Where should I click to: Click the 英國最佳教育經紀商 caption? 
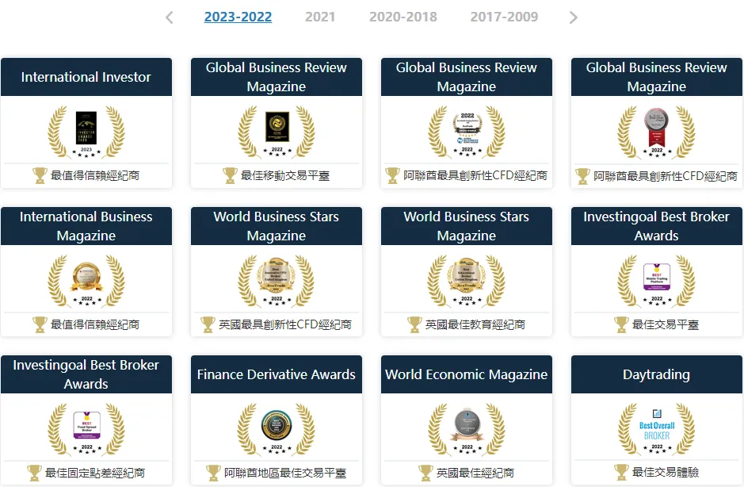click(x=475, y=325)
